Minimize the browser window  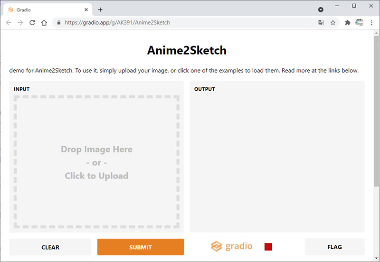pyautogui.click(x=337, y=6)
